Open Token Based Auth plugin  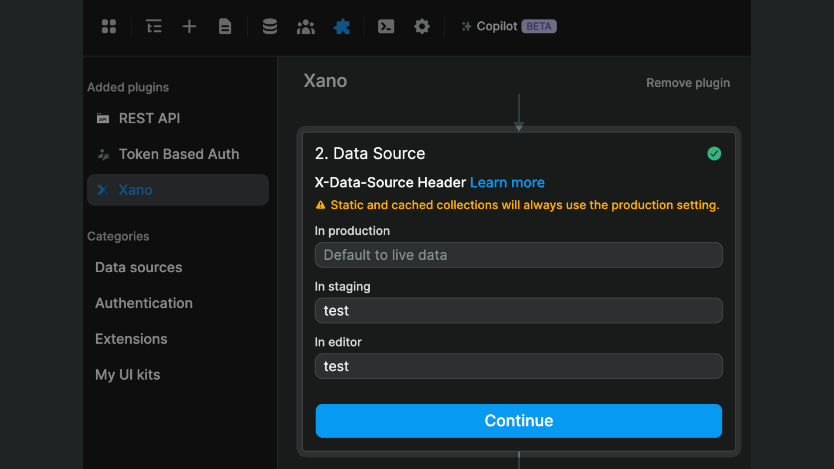pyautogui.click(x=179, y=154)
